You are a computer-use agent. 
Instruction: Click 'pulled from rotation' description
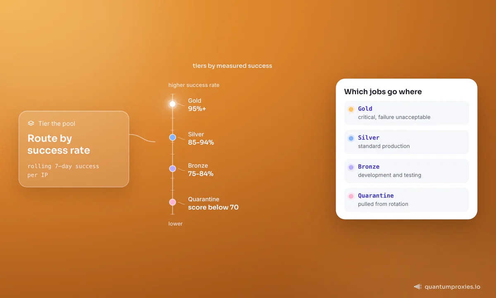[x=383, y=204]
